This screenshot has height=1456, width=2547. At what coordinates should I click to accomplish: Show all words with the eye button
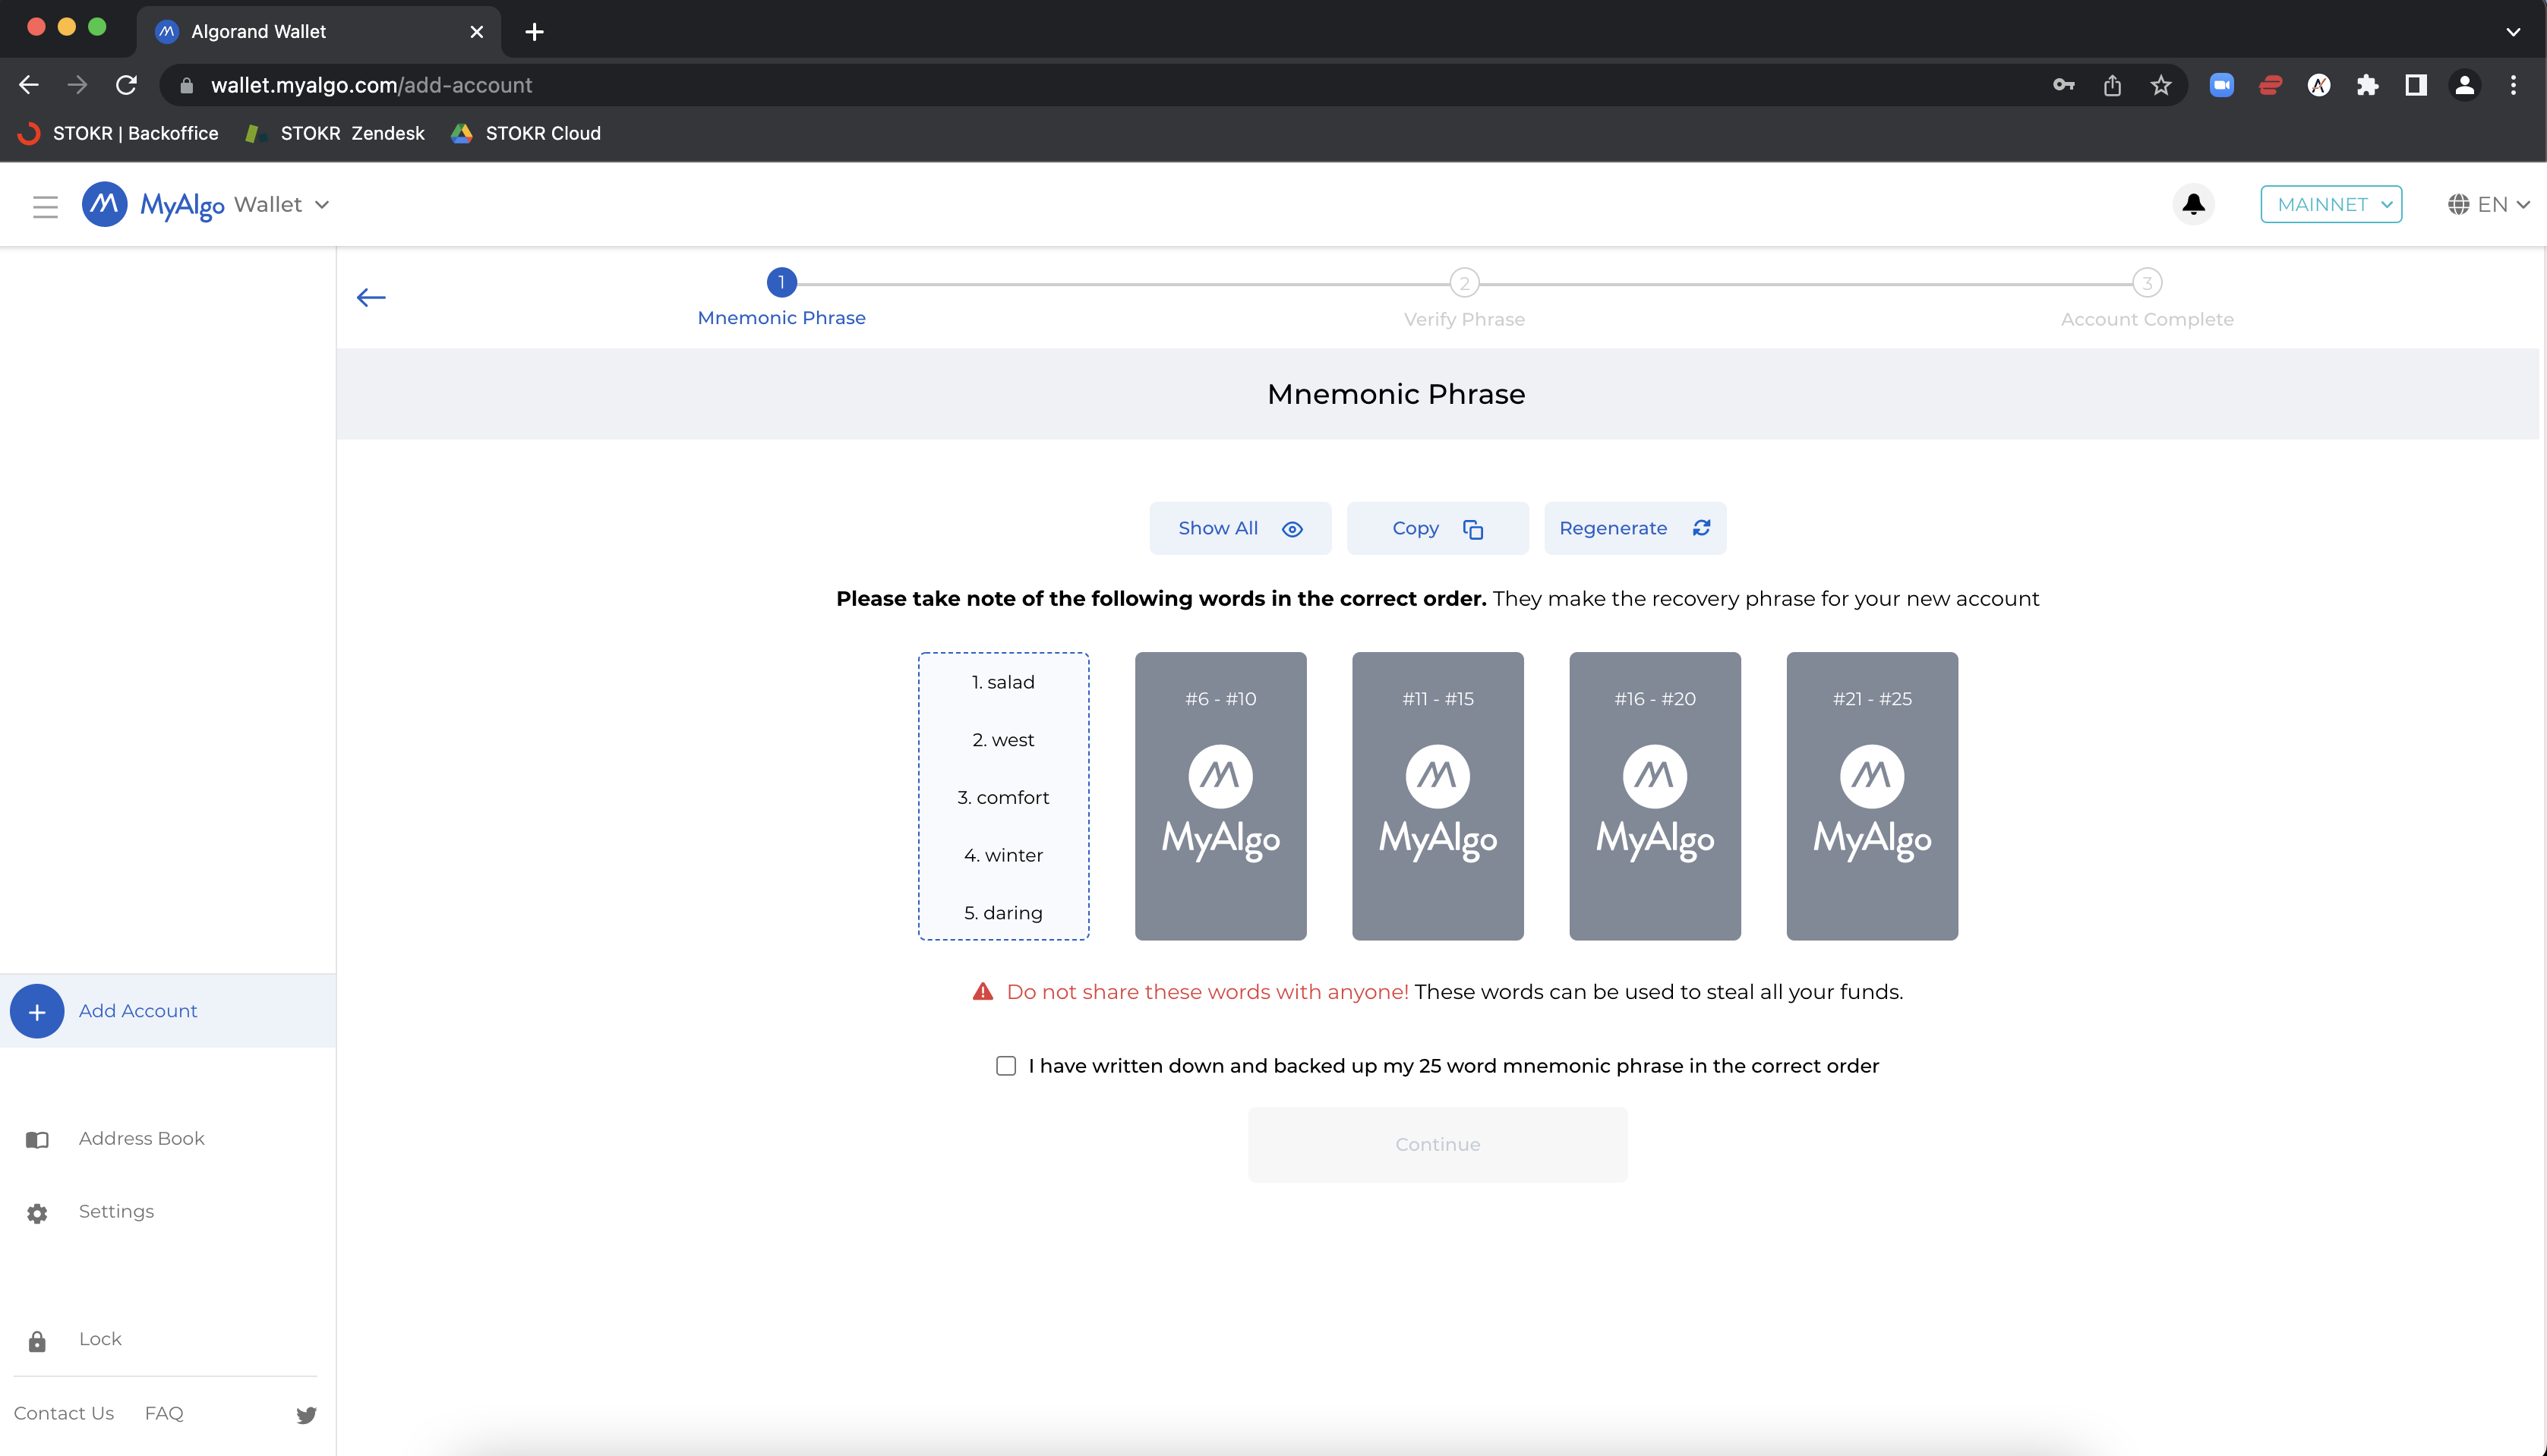coord(1239,528)
